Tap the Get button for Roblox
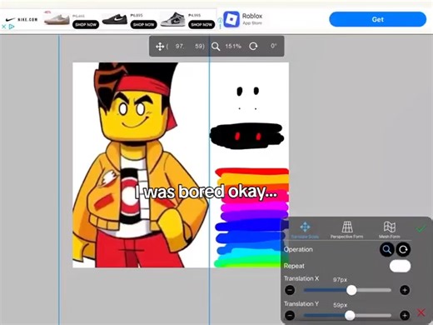This screenshot has height=325, width=433. tap(378, 19)
